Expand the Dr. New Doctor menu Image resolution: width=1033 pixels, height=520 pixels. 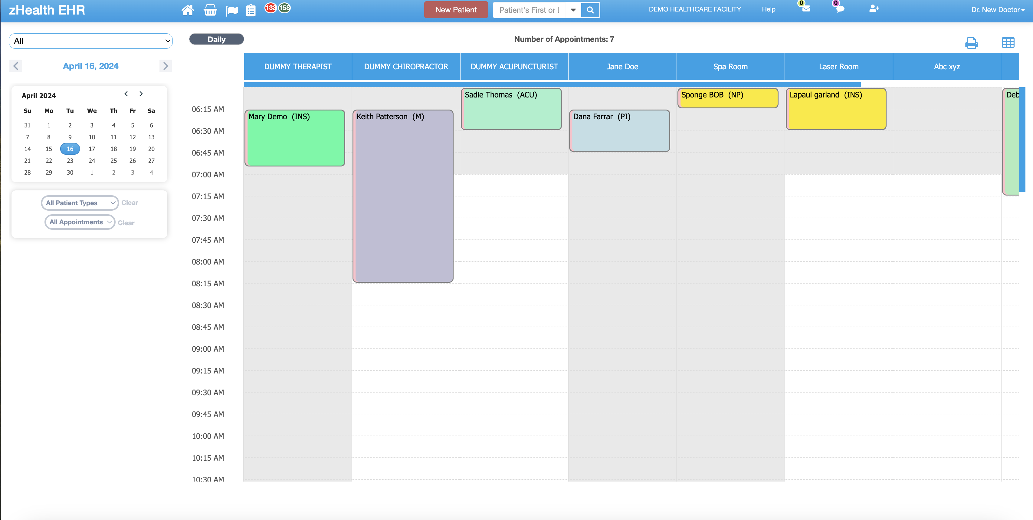coord(998,10)
